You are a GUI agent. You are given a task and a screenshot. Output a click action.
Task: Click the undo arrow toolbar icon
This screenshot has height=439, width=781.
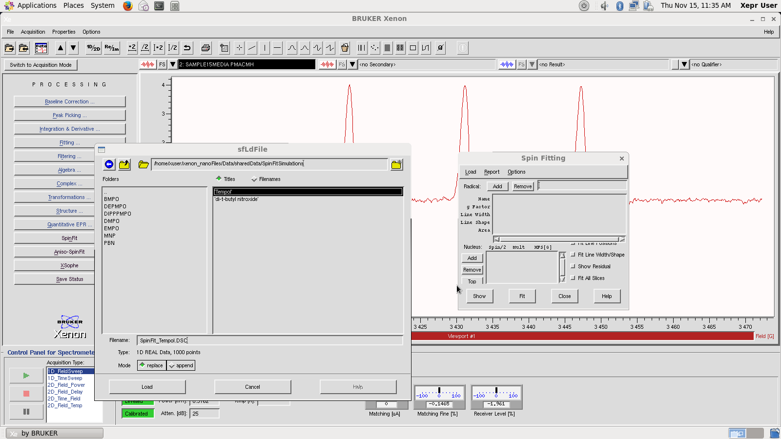[x=187, y=48]
